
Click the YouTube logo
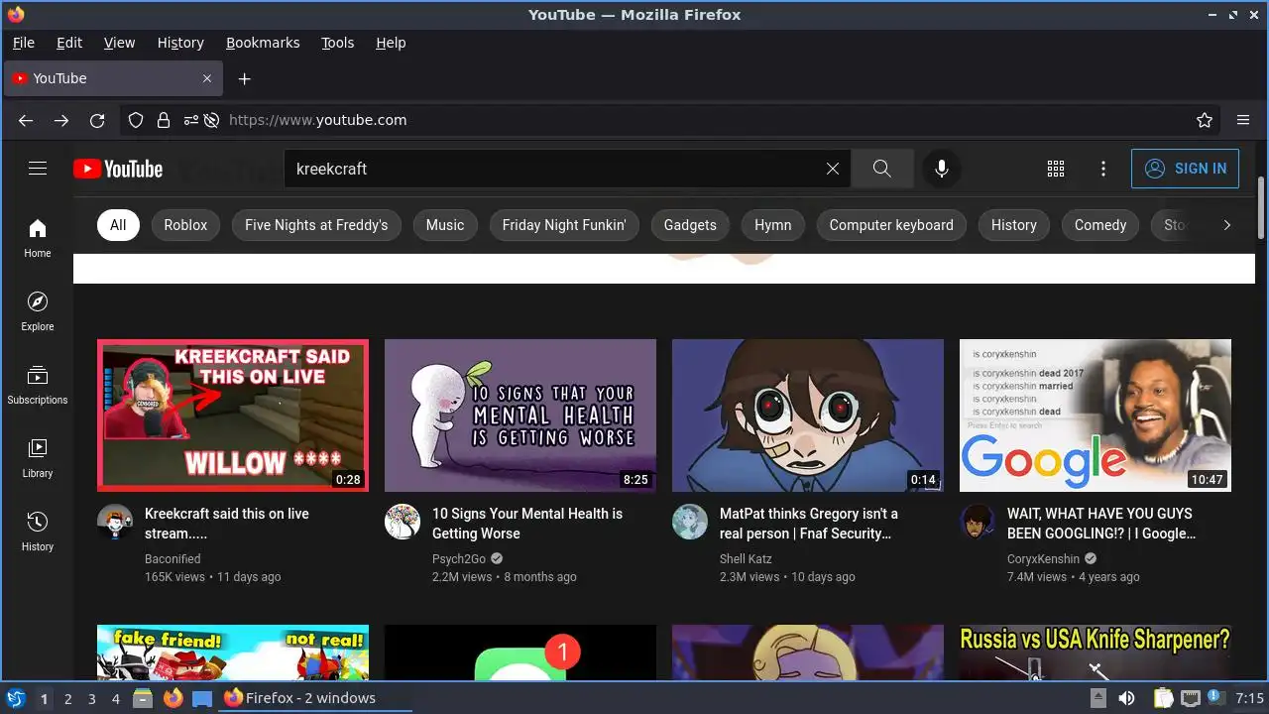tap(118, 169)
